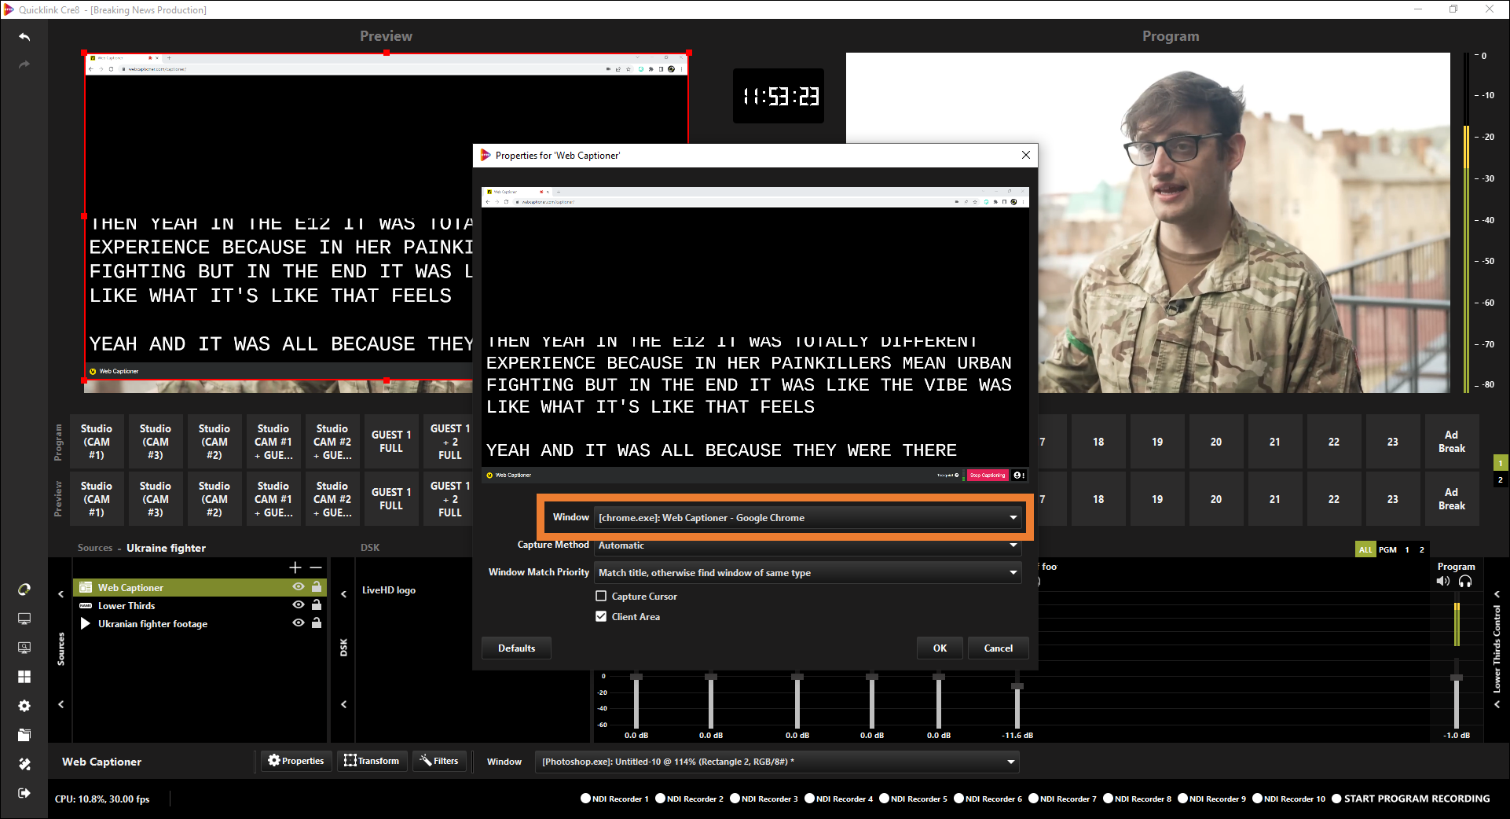Click the Defaults button
The height and width of the screenshot is (819, 1510).
click(516, 648)
